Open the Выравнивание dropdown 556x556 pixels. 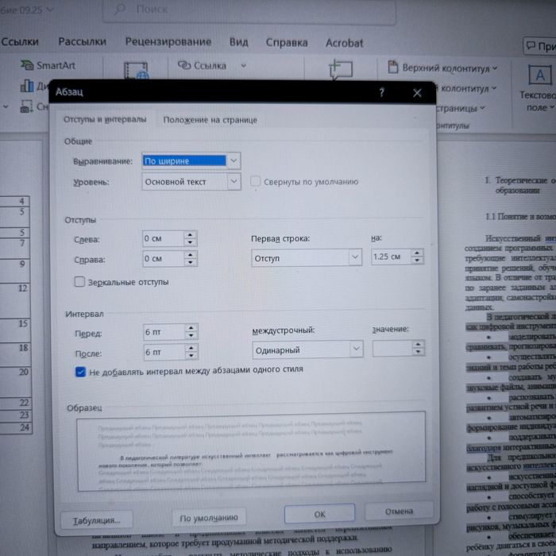pos(234,160)
